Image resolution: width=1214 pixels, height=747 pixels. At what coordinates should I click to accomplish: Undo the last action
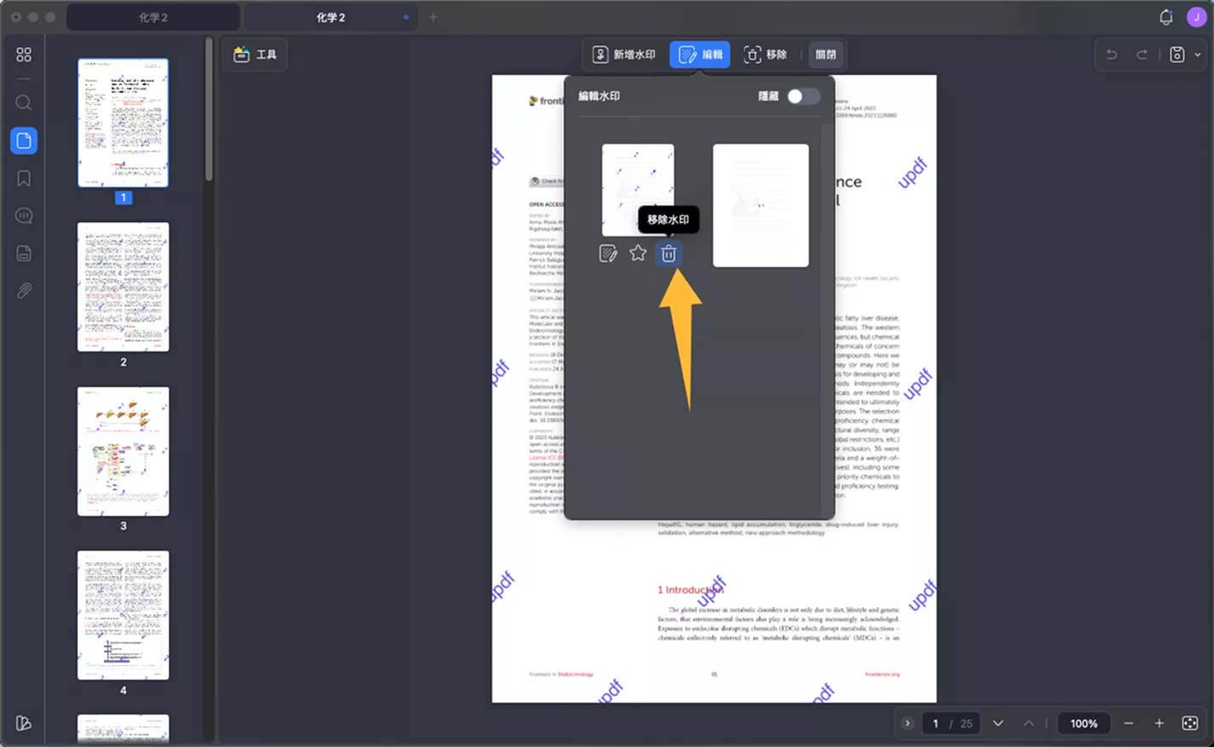[x=1112, y=55]
